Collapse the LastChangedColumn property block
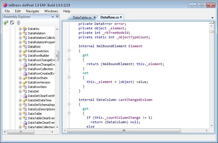 point(69,104)
